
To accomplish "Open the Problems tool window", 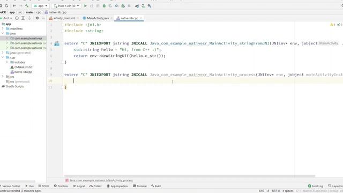I will point(61,186).
